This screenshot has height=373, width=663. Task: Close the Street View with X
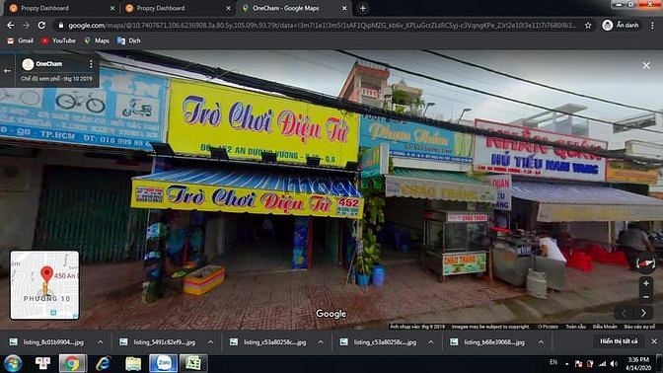point(646,65)
